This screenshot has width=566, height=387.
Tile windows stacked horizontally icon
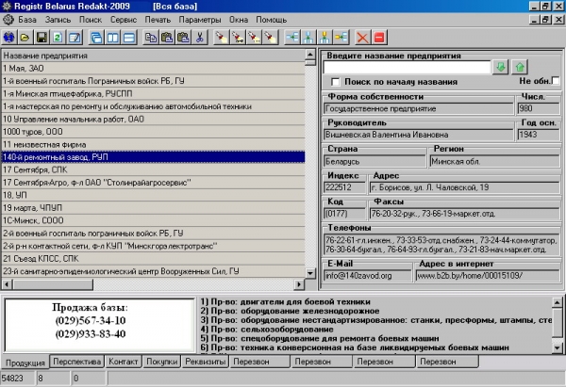129,38
